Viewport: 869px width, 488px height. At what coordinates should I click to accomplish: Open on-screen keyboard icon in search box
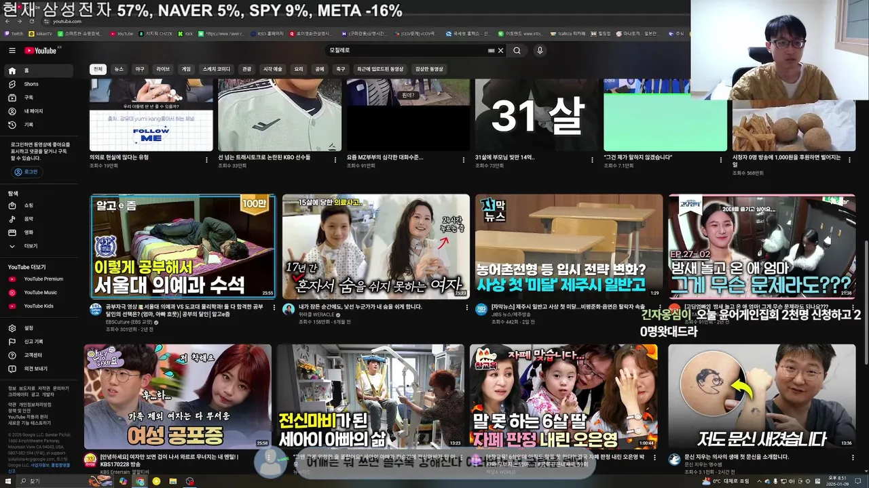point(491,50)
